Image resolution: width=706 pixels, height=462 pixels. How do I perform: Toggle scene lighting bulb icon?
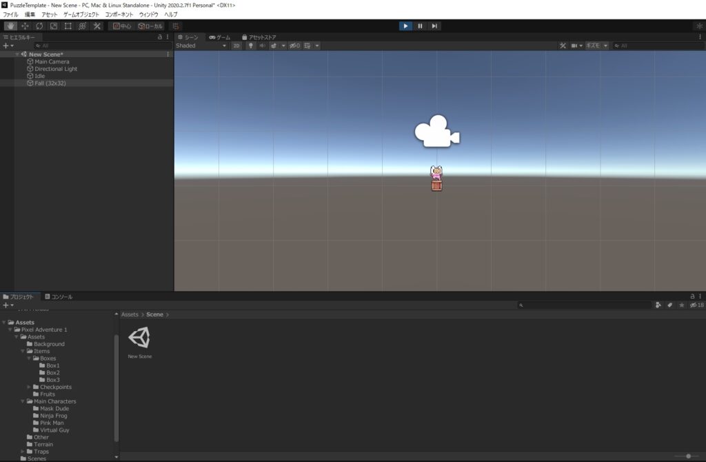pyautogui.click(x=251, y=46)
